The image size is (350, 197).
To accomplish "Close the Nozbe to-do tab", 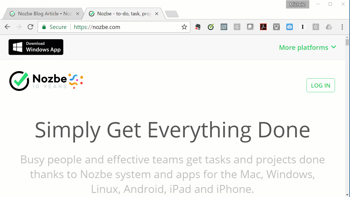I will tap(157, 14).
